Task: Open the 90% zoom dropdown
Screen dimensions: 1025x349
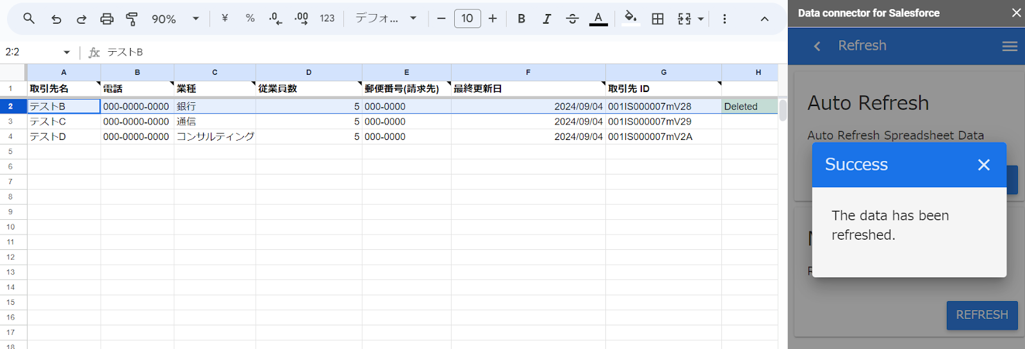Action: coord(176,19)
